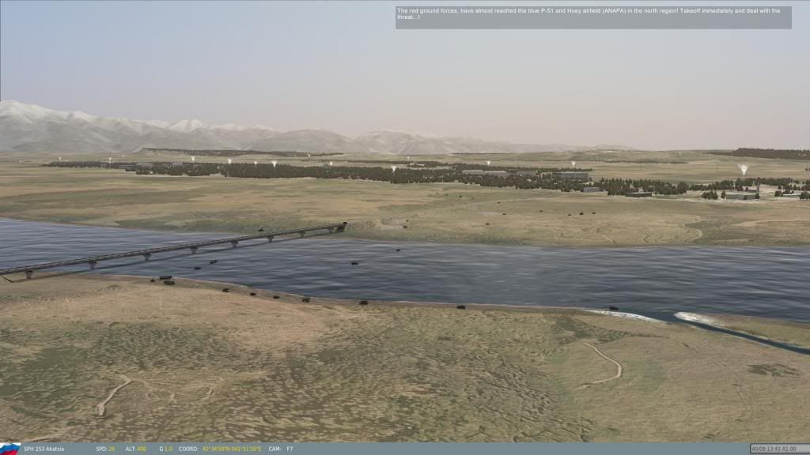Click the Russian flag icon in status bar

9,449
